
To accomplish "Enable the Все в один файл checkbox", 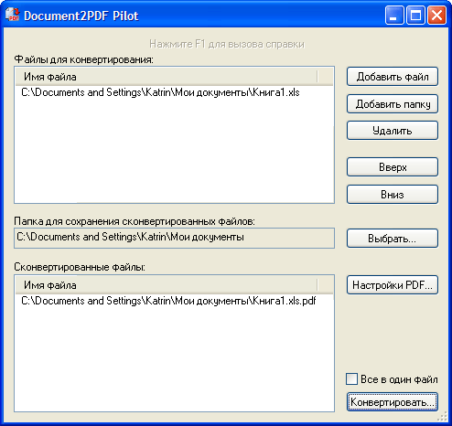I will pyautogui.click(x=351, y=379).
